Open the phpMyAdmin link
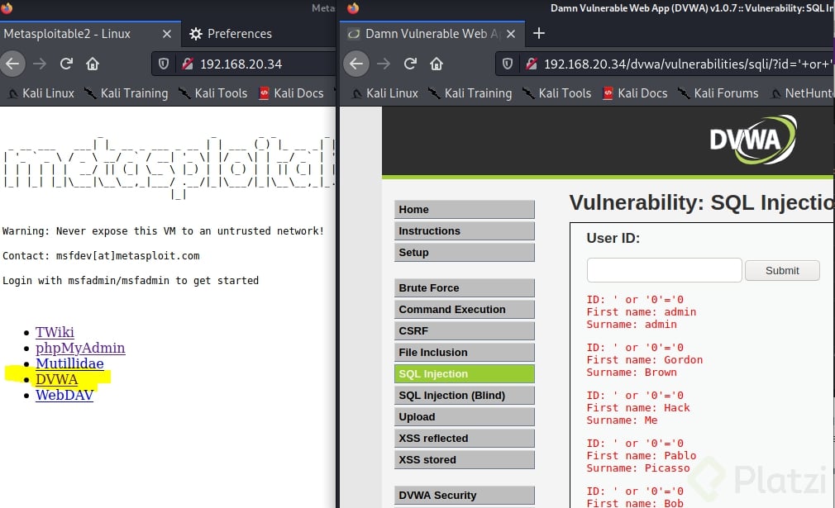The image size is (835, 508). point(80,348)
